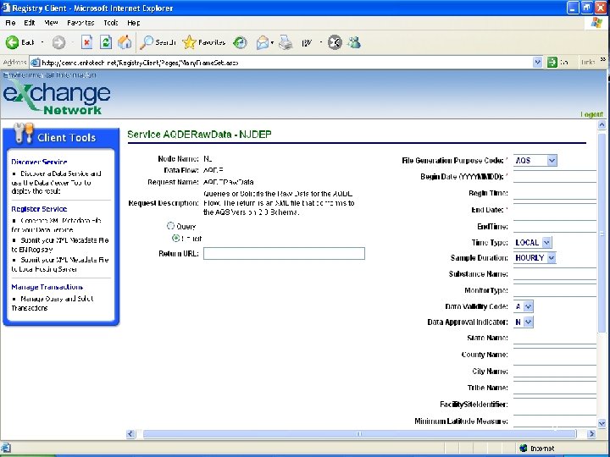Click the Stop page loading icon

86,42
